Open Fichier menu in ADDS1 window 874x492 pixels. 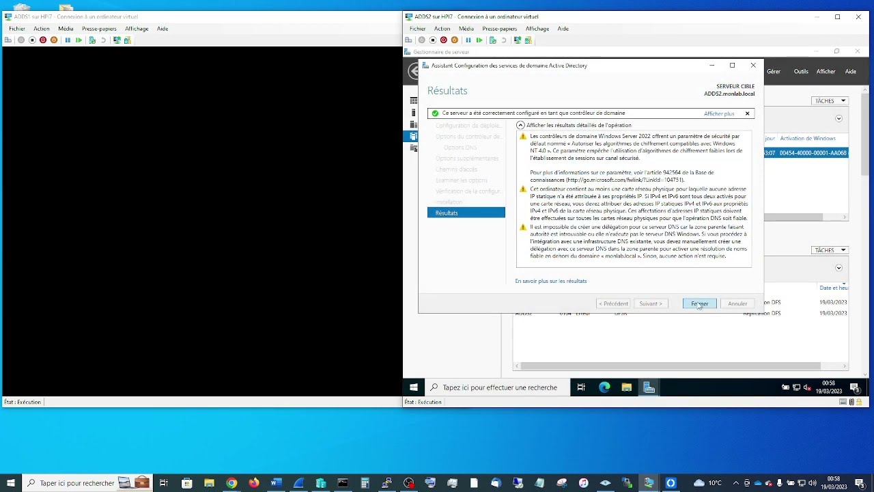[x=17, y=29]
